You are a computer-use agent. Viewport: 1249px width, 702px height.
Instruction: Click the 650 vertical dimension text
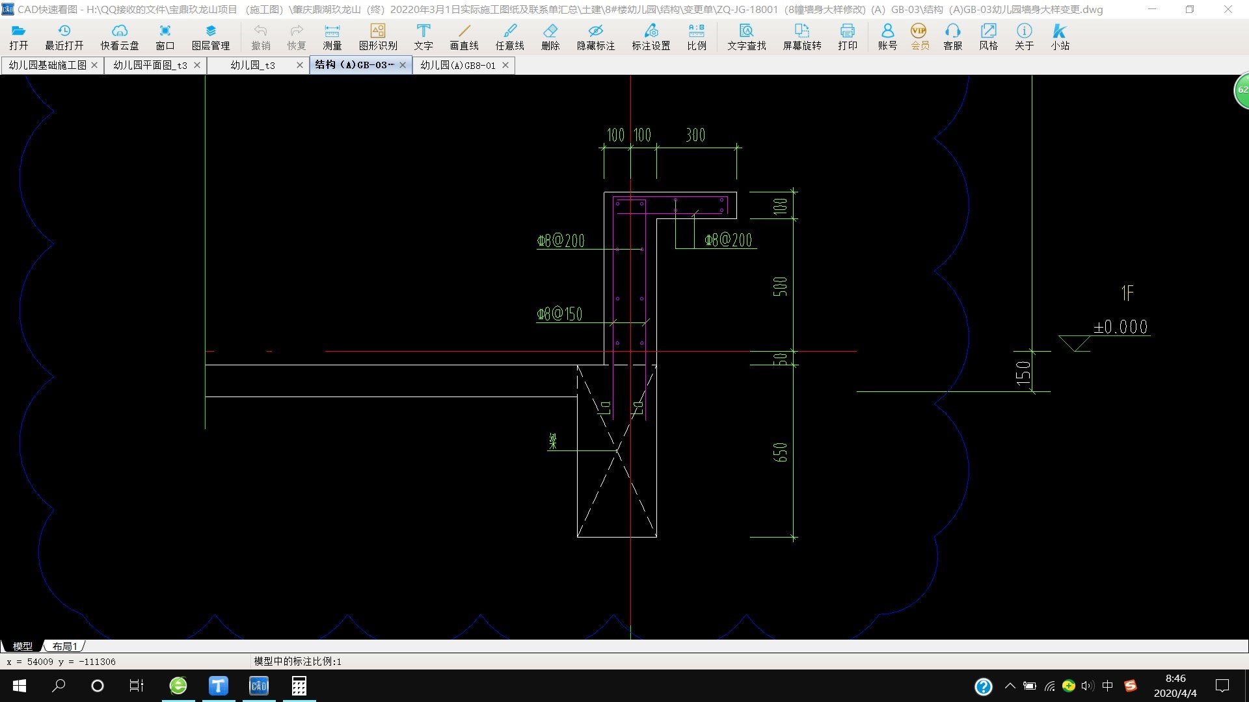click(780, 452)
